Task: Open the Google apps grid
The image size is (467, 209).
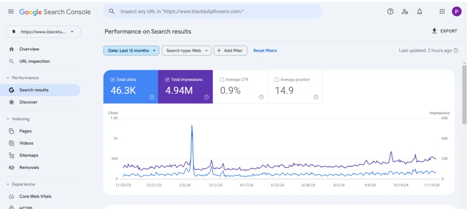Action: click(x=442, y=12)
